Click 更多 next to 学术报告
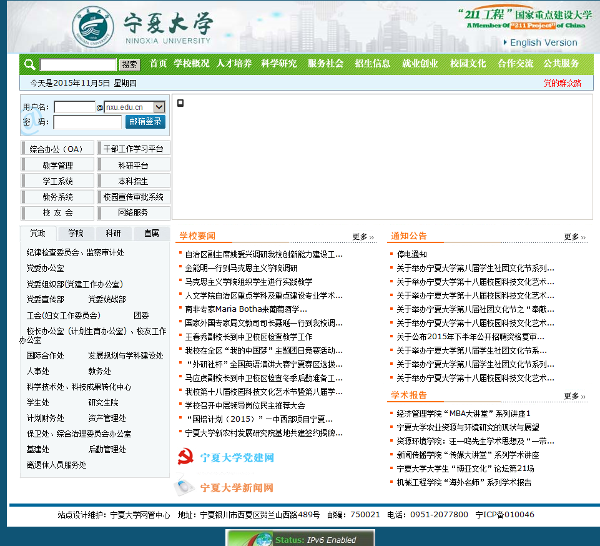 [x=574, y=396]
